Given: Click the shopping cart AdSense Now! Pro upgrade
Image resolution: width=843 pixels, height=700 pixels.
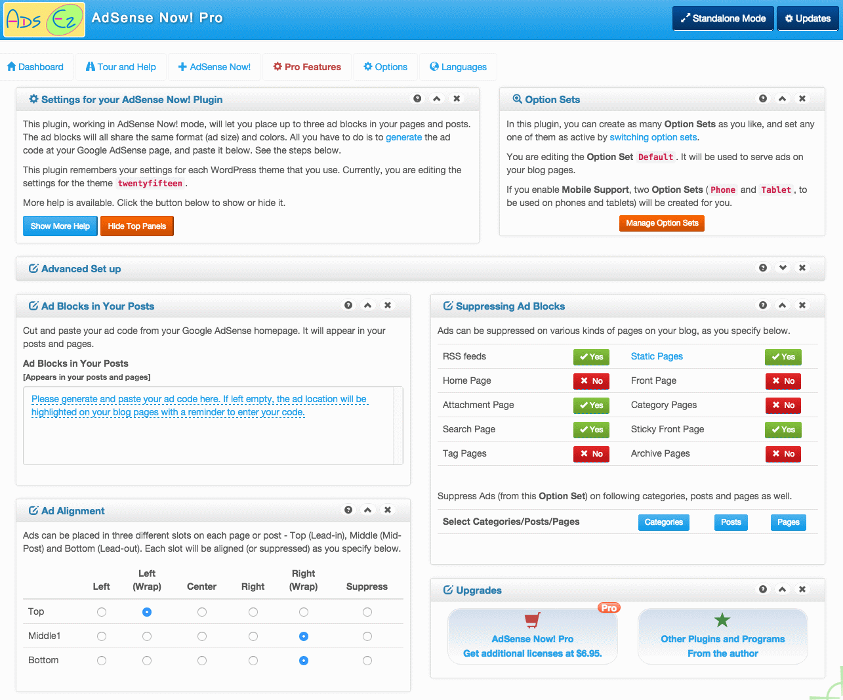Looking at the screenshot, I should (533, 636).
